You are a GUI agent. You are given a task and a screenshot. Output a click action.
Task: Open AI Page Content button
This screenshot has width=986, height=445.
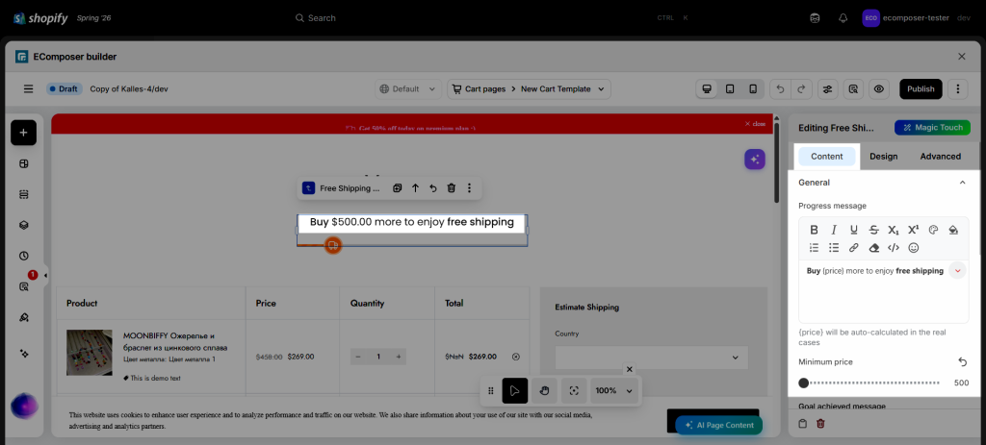[x=718, y=425]
